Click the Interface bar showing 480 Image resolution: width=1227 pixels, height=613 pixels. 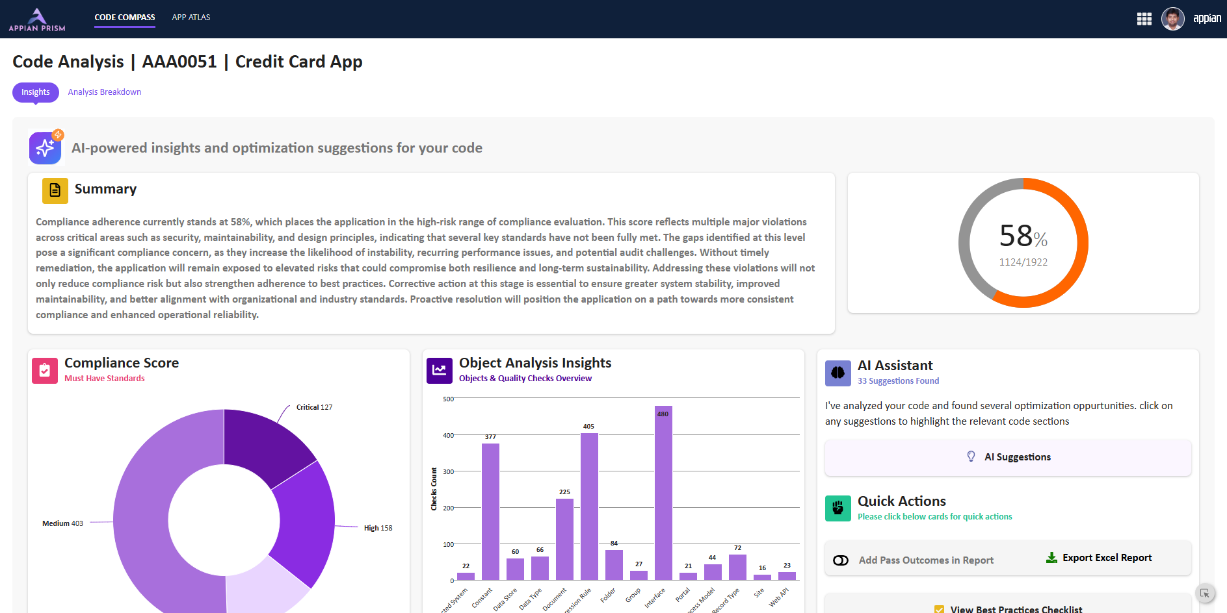(663, 494)
